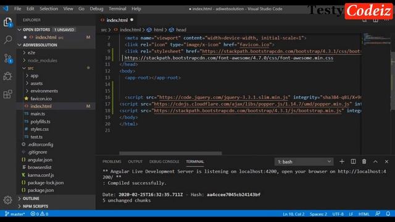Open angular.json file
Viewport: 395px width, 222px height.
coord(39,160)
